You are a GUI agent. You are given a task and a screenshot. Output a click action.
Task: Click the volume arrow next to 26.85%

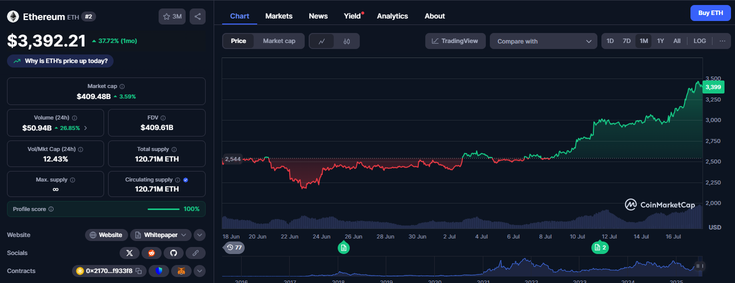85,128
